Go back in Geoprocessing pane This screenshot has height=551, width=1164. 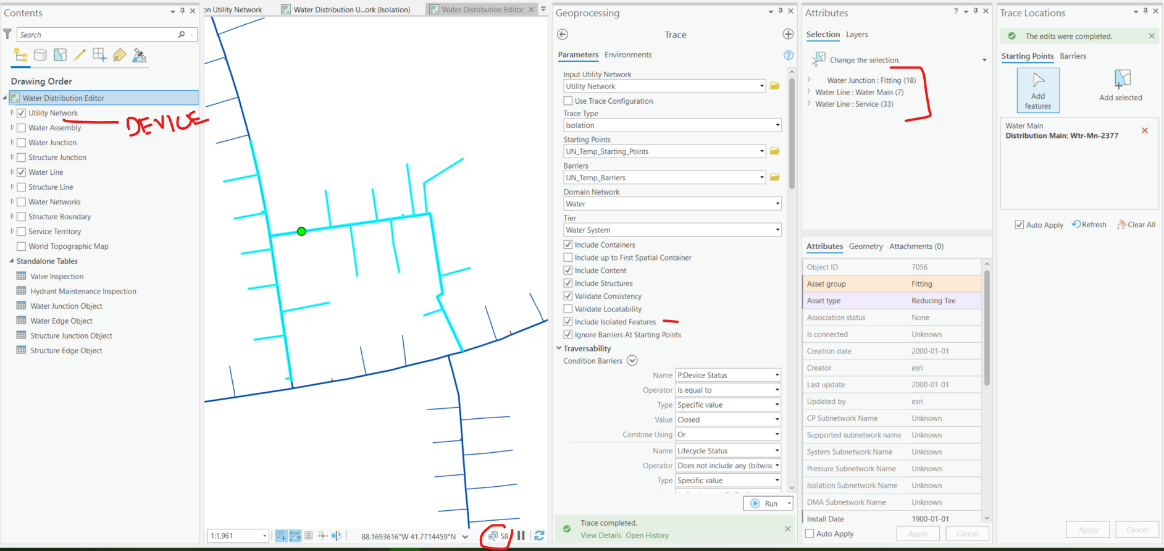[563, 35]
